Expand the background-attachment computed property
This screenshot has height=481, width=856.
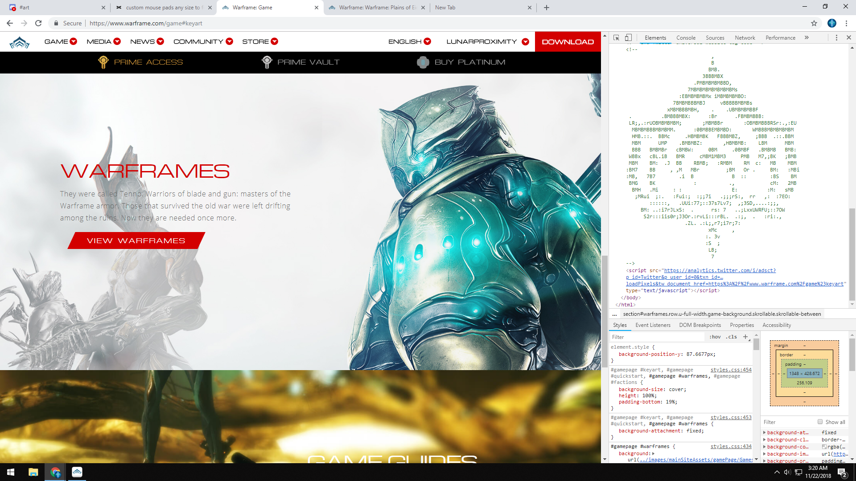(x=765, y=432)
